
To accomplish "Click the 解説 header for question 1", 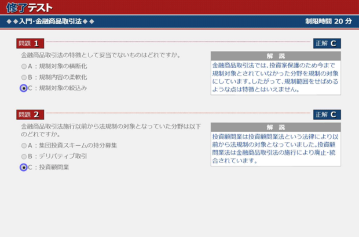I will (276, 56).
